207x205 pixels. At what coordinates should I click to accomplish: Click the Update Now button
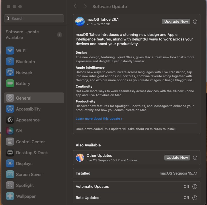177,158
